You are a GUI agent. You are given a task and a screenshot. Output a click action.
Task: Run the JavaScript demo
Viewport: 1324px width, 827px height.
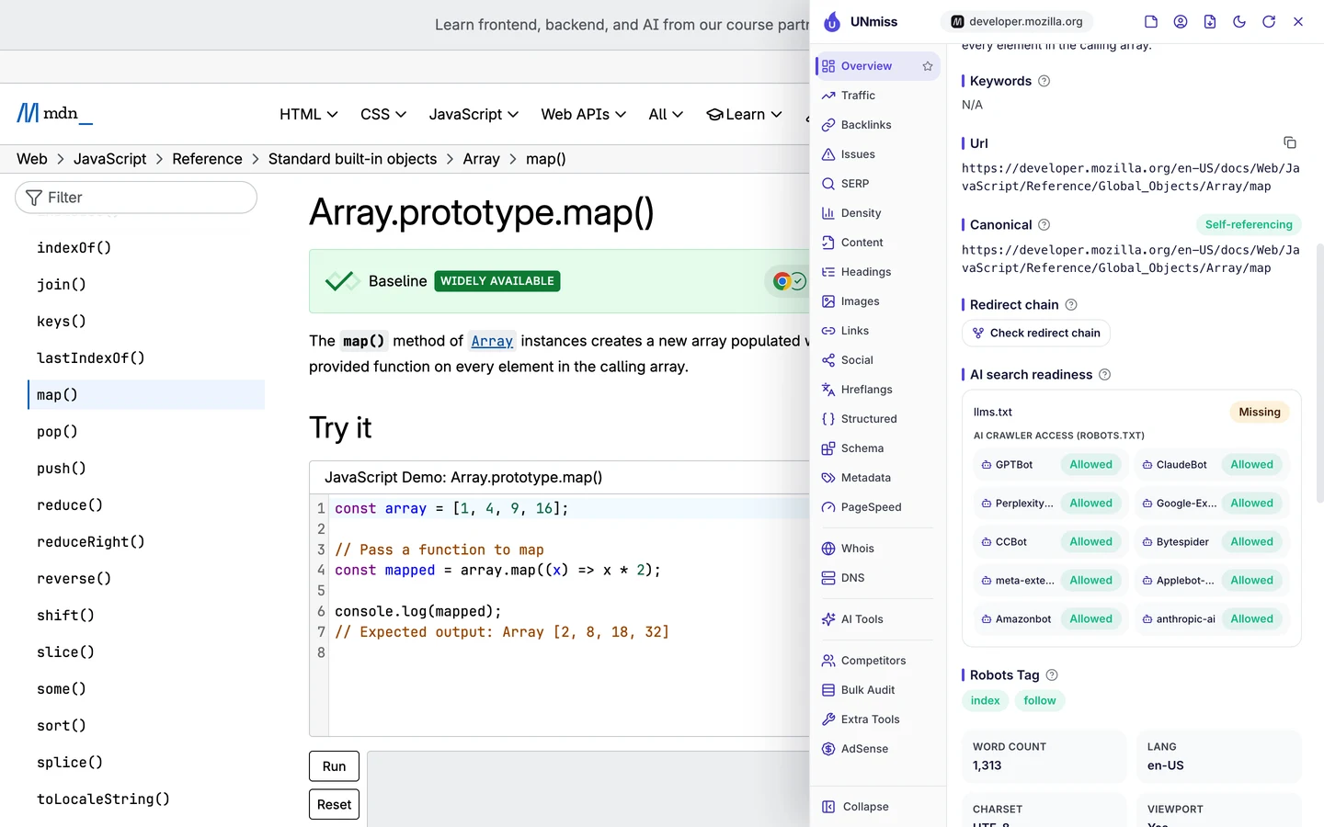[x=334, y=766]
